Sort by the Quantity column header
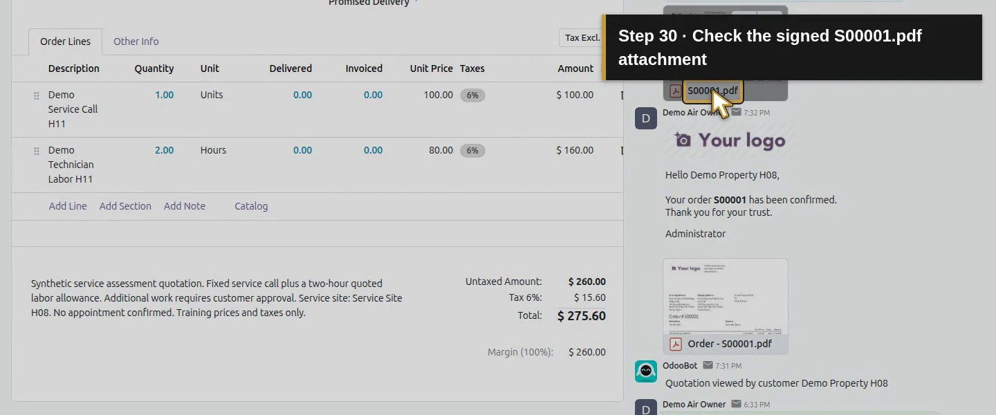This screenshot has height=415, width=996. pyautogui.click(x=154, y=68)
